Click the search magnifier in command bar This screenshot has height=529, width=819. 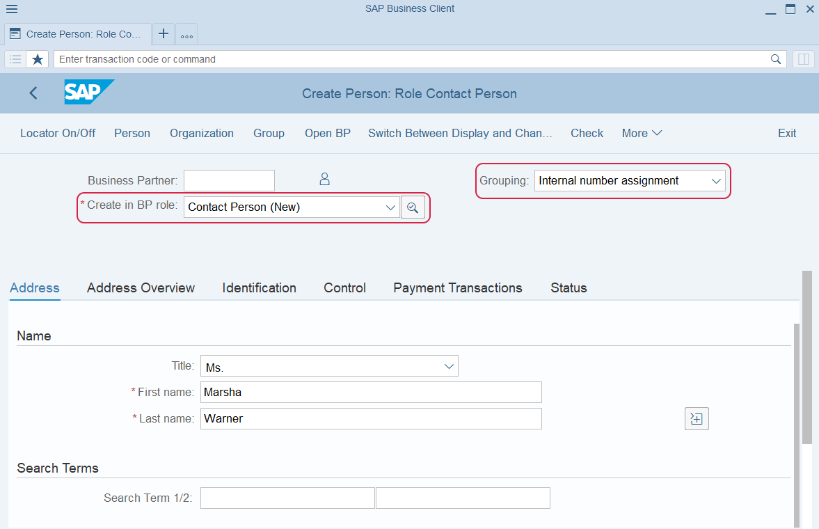(776, 59)
